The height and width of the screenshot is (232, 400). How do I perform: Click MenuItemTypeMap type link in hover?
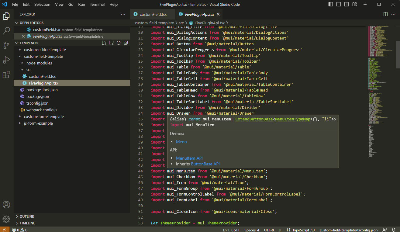(x=292, y=119)
